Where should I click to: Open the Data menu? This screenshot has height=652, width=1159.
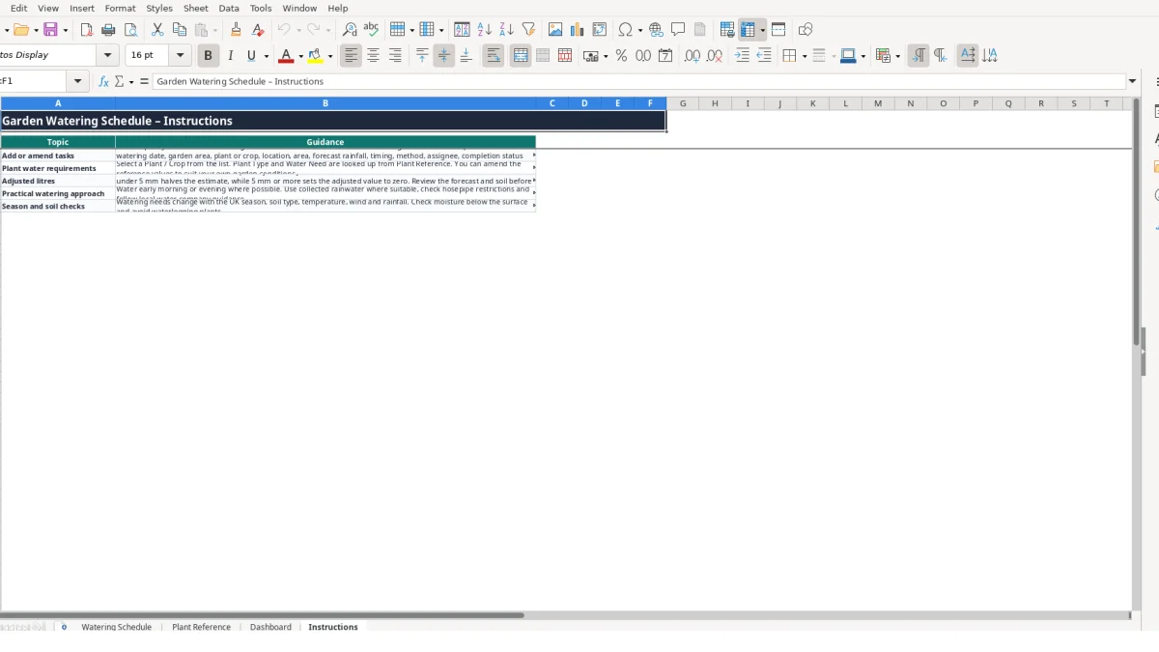point(229,8)
